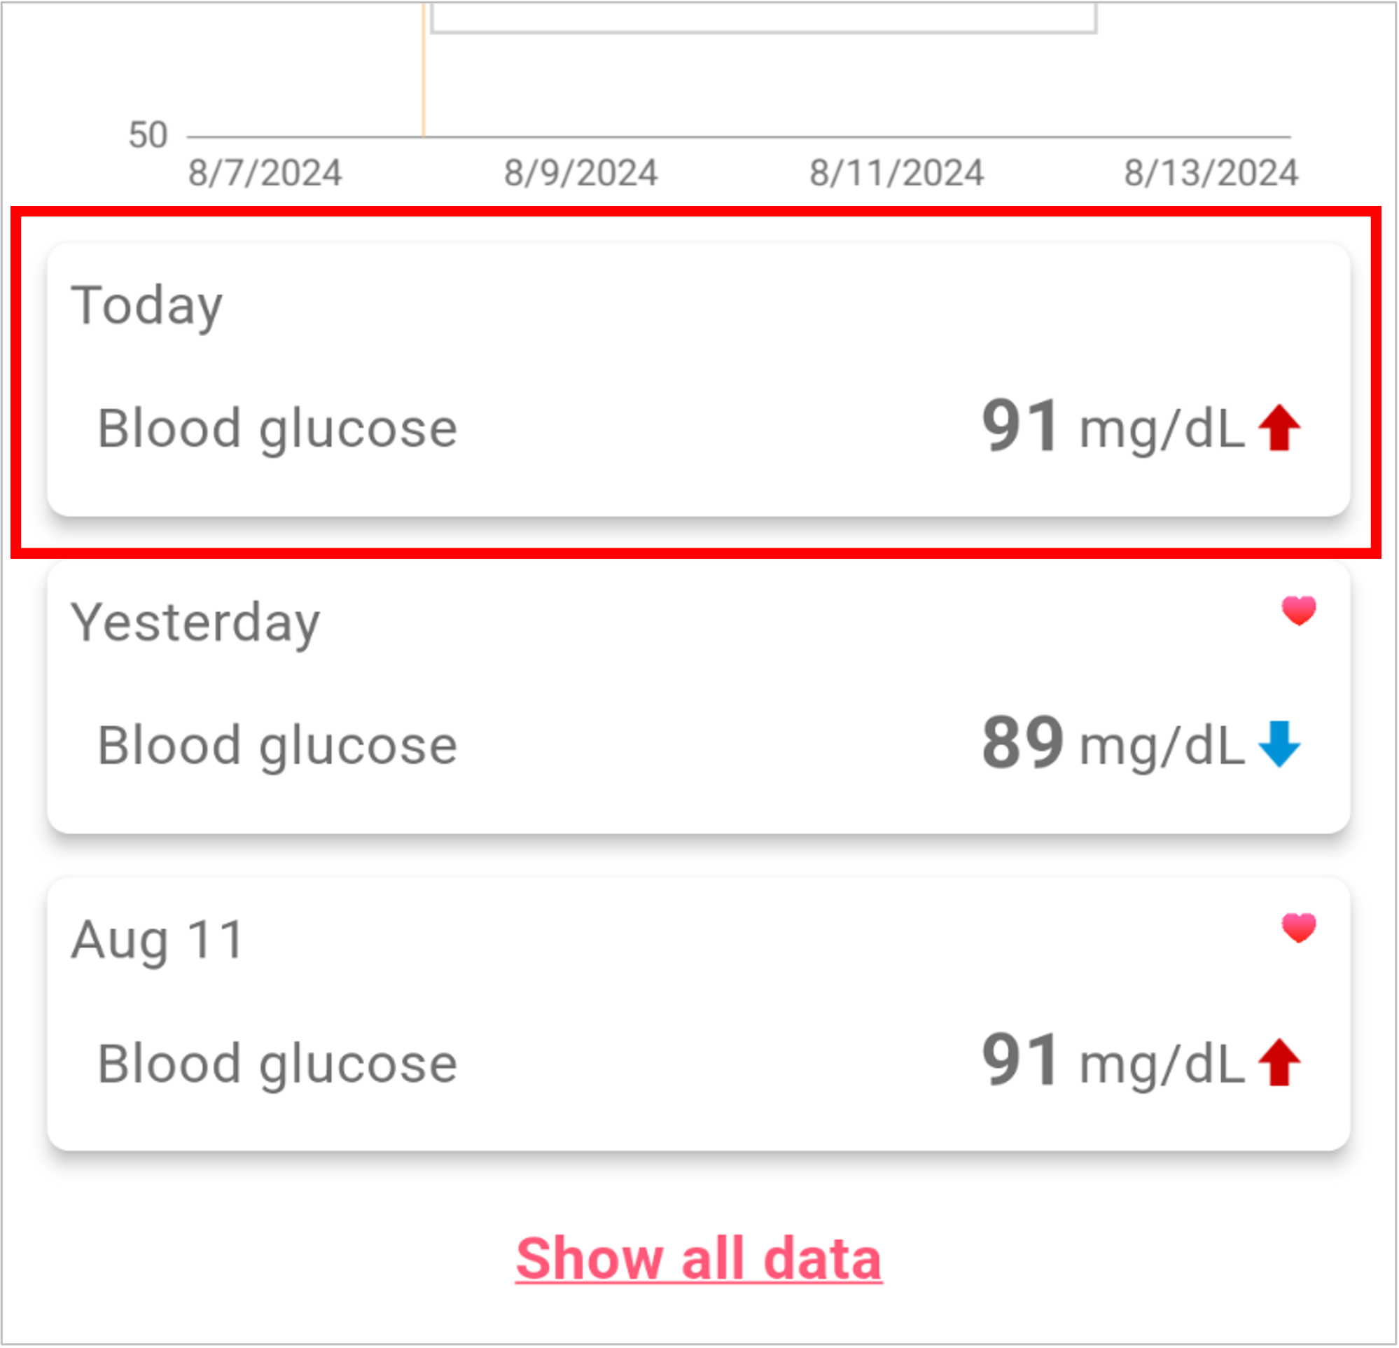The width and height of the screenshot is (1399, 1348).
Task: Open the Today blood glucose card
Action: point(698,380)
